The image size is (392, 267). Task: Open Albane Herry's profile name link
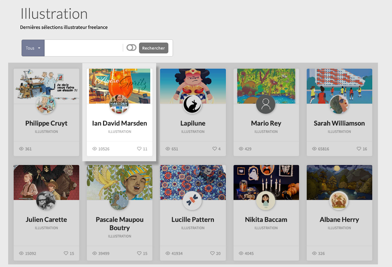339,220
